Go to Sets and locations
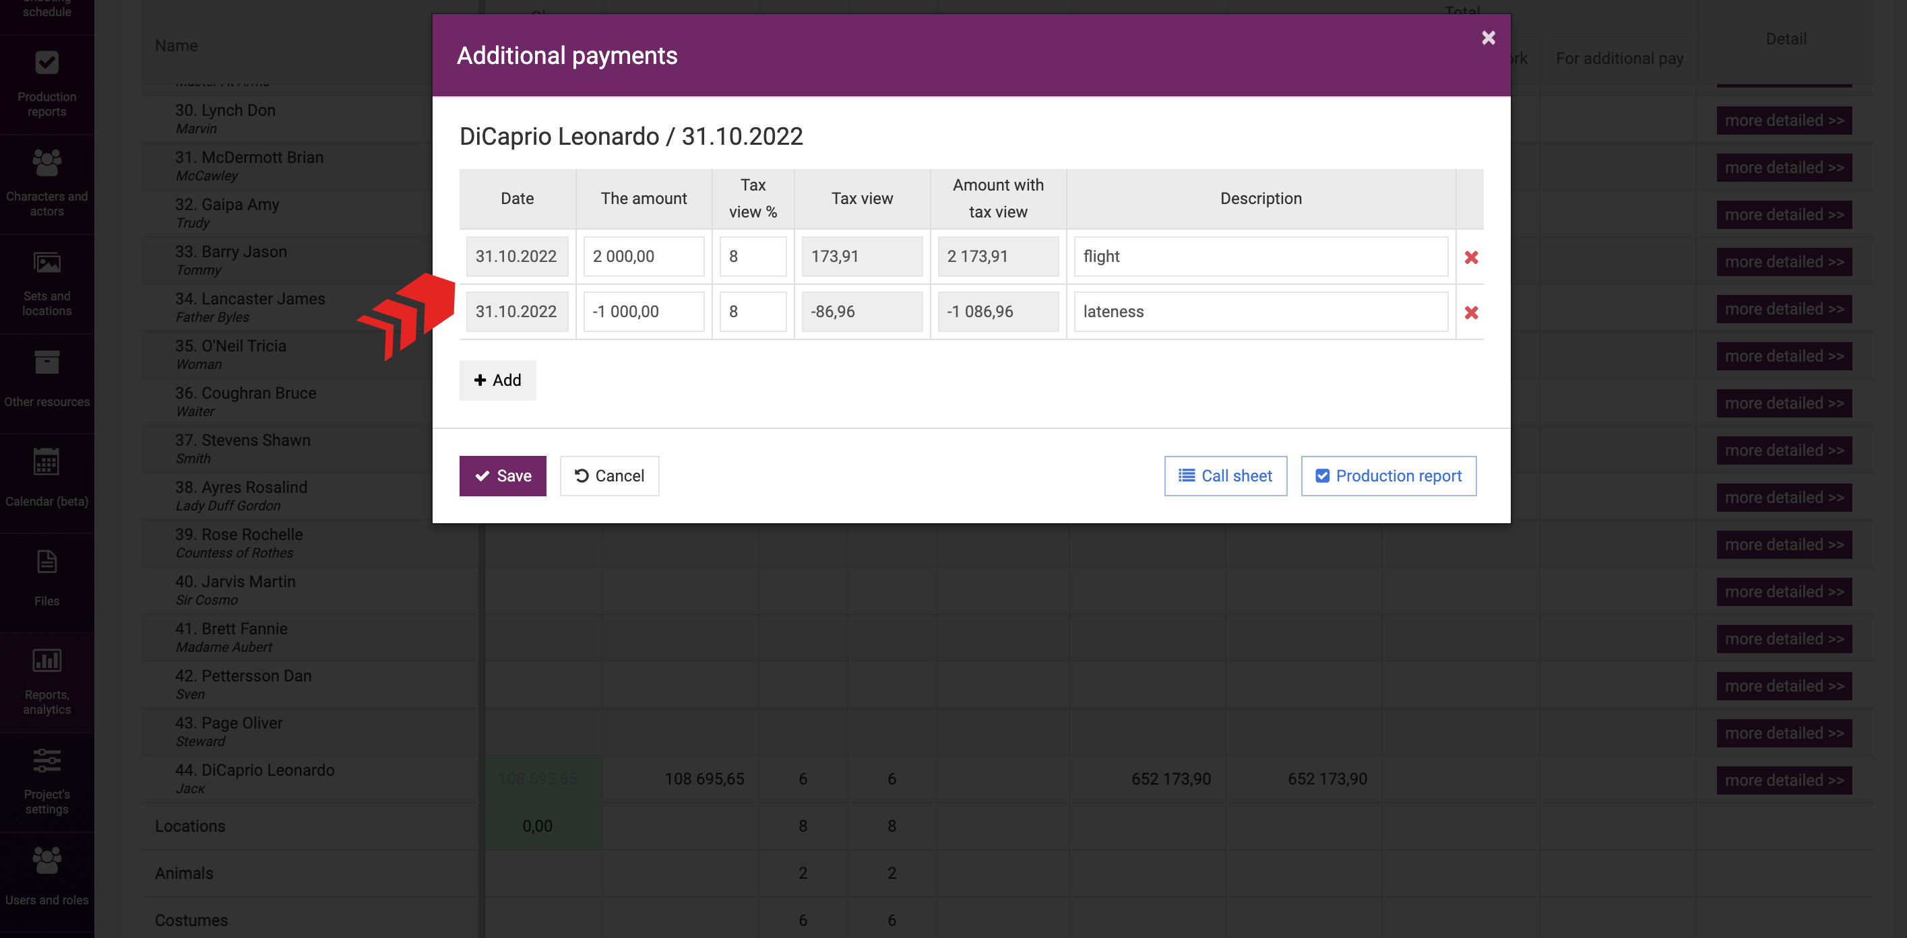 click(46, 284)
